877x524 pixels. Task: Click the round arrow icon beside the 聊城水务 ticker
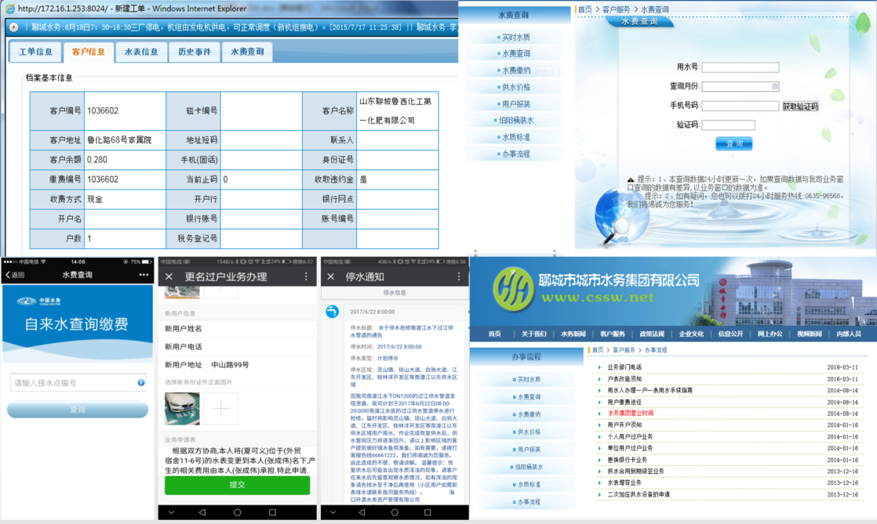coord(14,27)
